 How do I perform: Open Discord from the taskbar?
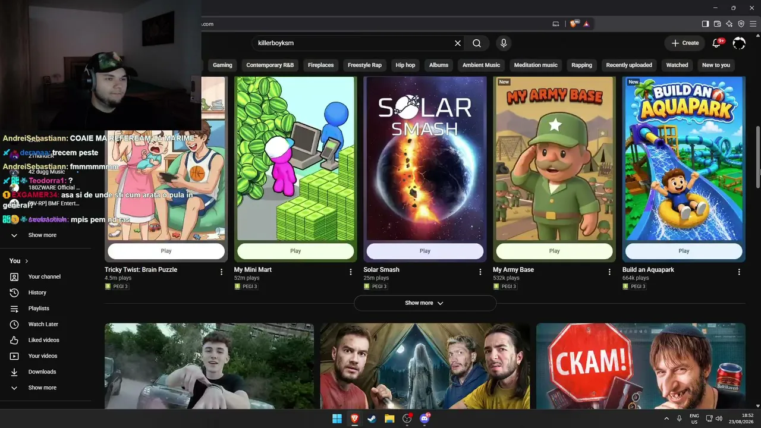[424, 418]
